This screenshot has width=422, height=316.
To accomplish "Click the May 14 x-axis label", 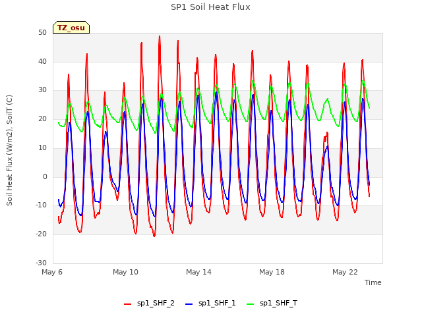I will coord(198,272).
